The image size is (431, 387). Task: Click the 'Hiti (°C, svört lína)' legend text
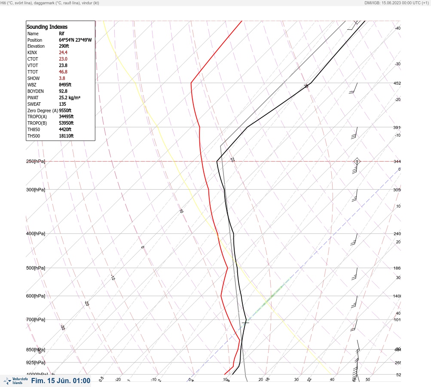click(16, 3)
